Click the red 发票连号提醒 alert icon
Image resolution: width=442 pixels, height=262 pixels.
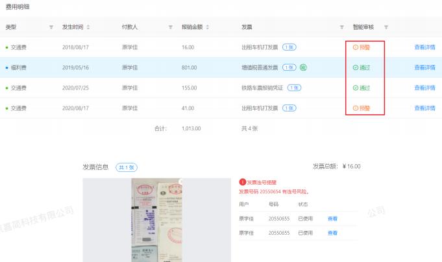243,182
